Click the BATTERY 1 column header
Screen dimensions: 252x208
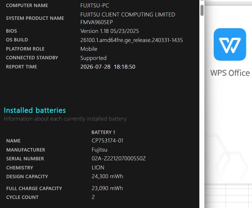pos(103,132)
